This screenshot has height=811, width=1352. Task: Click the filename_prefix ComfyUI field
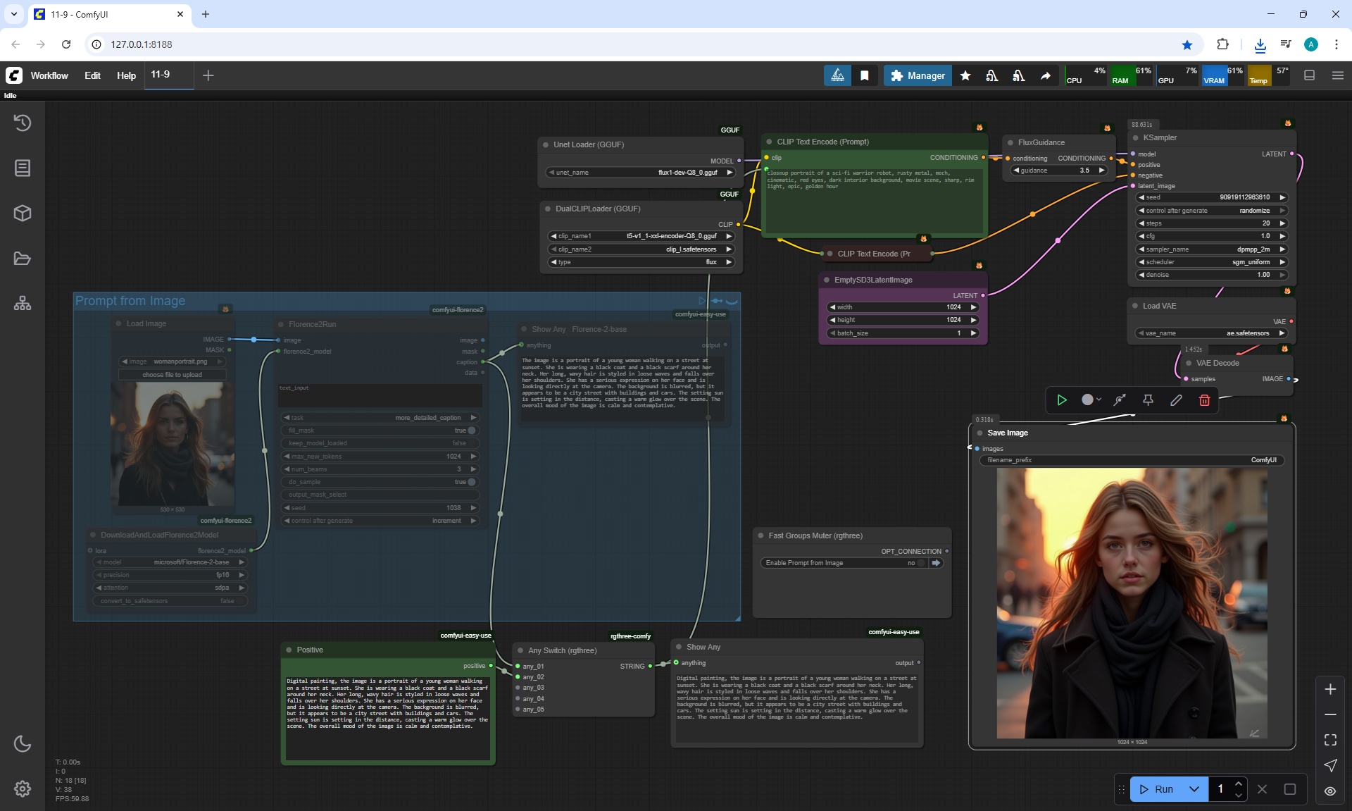pos(1131,460)
